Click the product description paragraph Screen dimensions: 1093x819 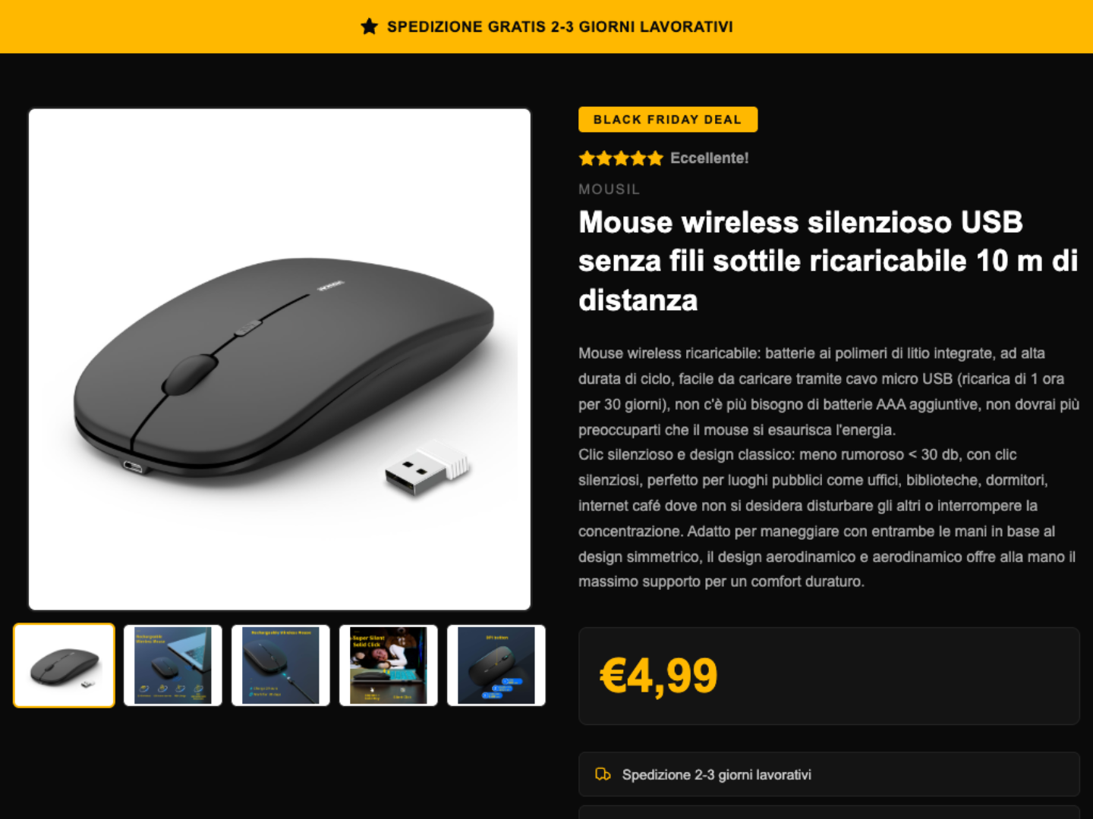(x=829, y=467)
